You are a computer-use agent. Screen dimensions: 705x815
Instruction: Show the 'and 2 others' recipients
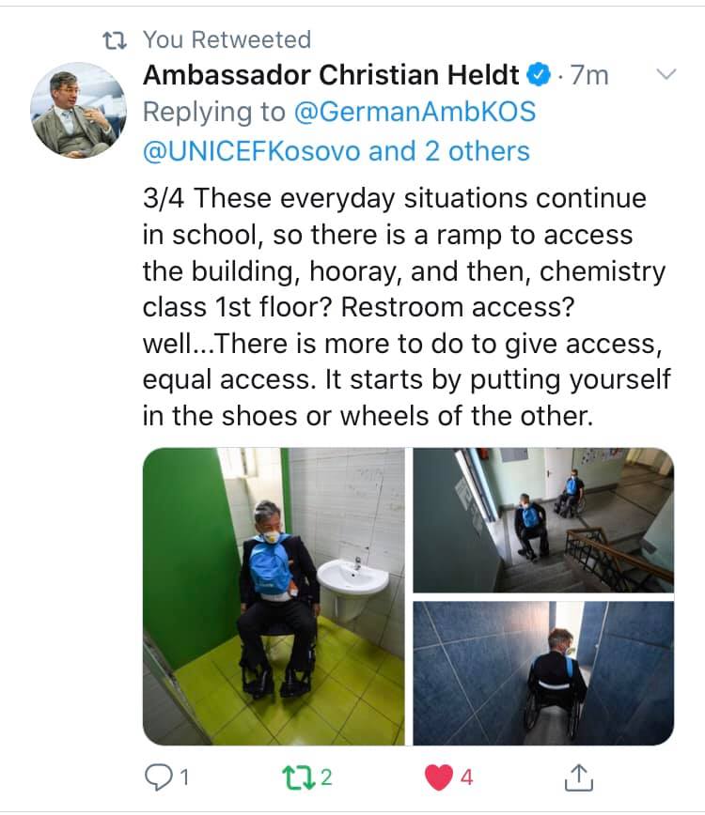(x=449, y=151)
